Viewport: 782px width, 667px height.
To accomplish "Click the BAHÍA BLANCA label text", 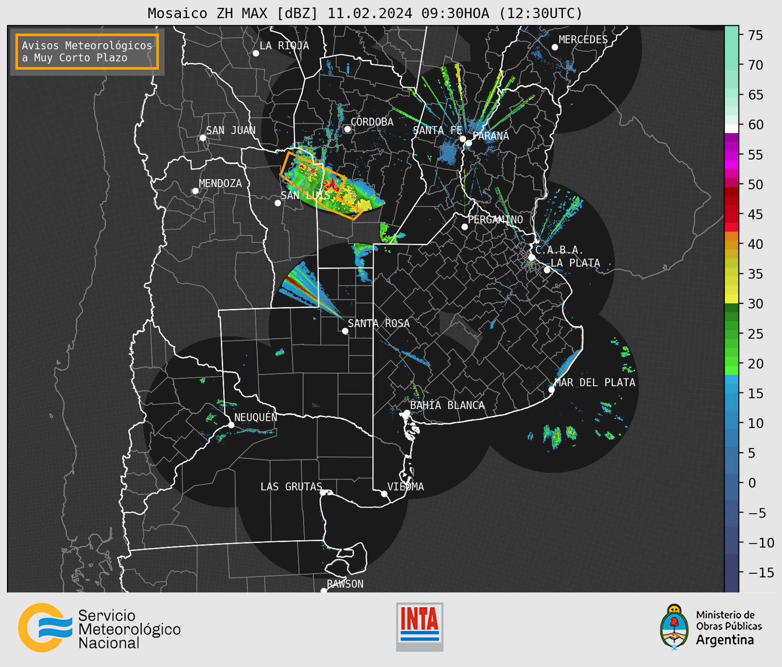I will pyautogui.click(x=447, y=405).
